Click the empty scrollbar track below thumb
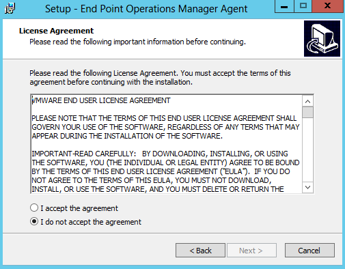 [x=308, y=150]
